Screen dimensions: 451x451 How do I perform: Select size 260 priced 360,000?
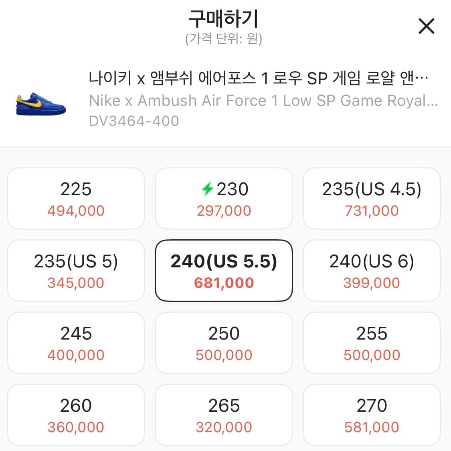pyautogui.click(x=75, y=415)
